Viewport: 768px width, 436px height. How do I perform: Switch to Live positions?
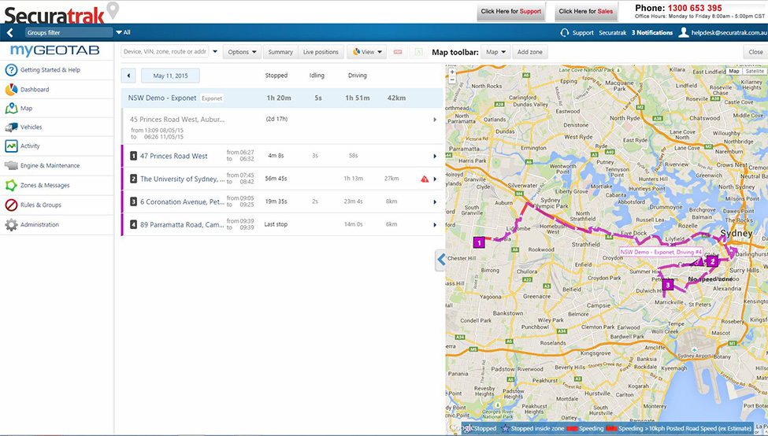coord(321,52)
